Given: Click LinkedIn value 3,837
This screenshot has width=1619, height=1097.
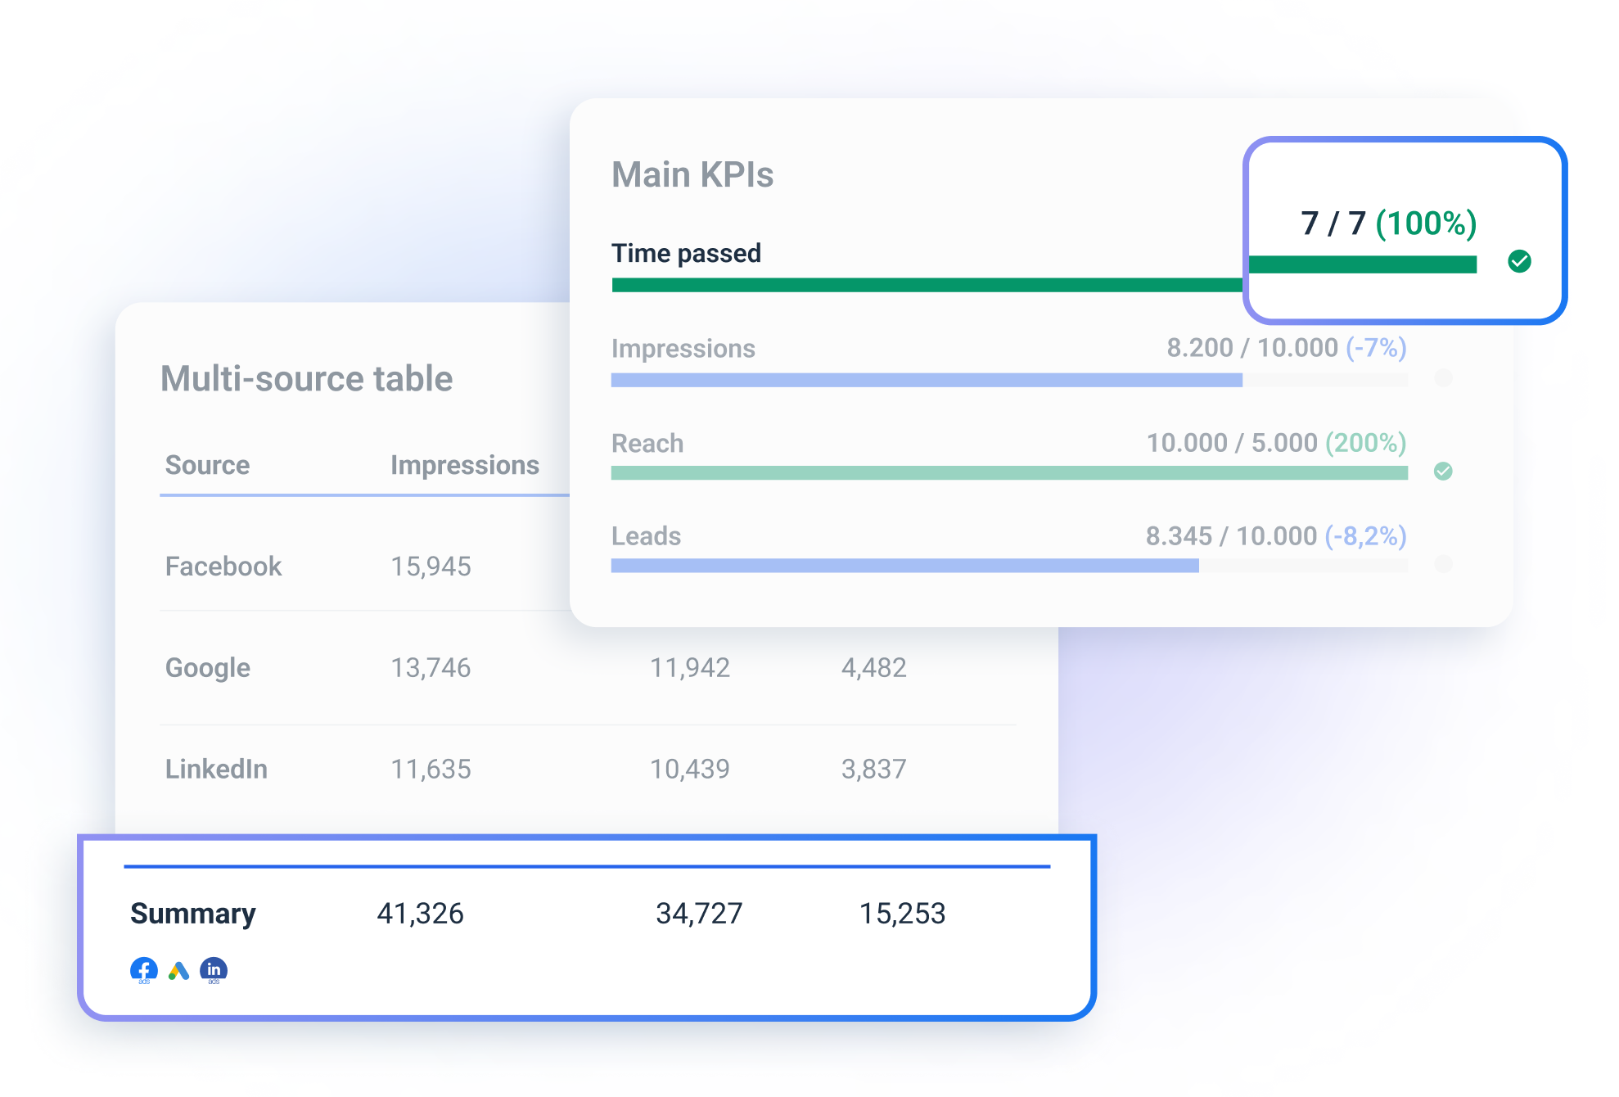Looking at the screenshot, I should (873, 770).
